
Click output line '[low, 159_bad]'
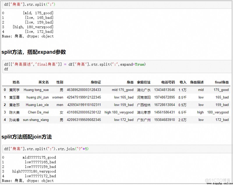pos(39,22)
